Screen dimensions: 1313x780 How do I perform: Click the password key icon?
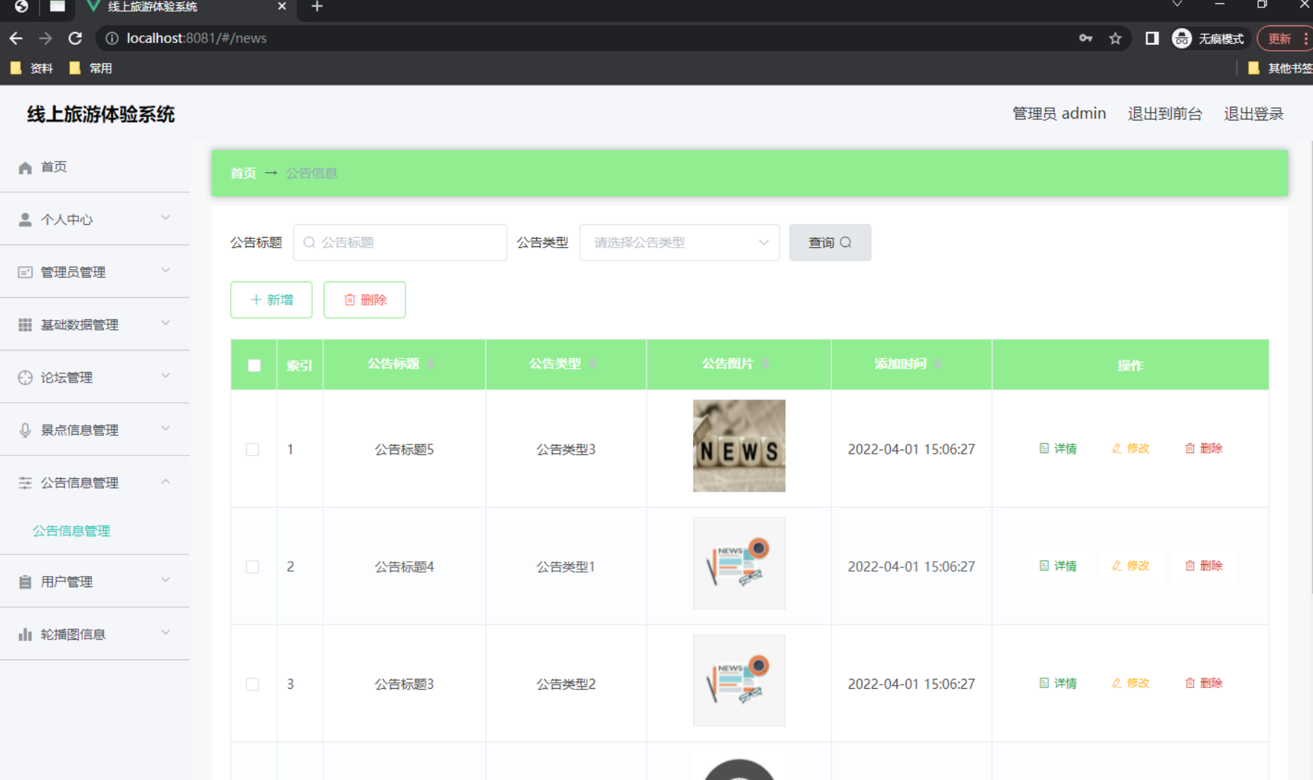[1086, 38]
